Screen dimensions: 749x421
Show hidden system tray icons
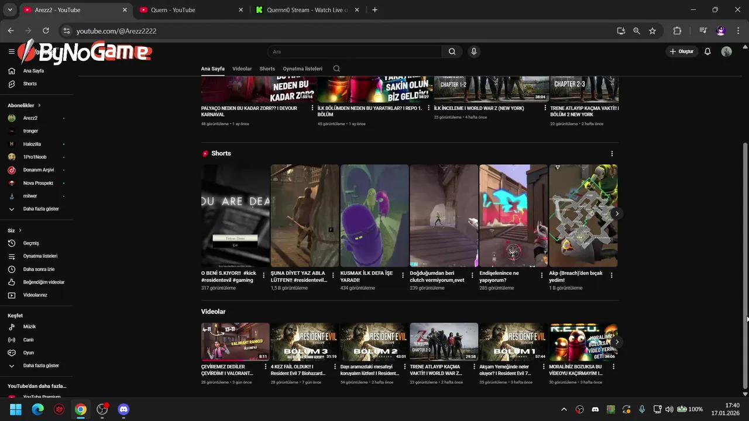click(x=564, y=409)
